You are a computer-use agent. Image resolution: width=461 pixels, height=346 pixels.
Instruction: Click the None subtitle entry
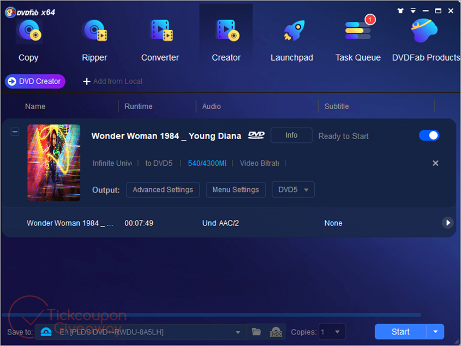point(333,223)
